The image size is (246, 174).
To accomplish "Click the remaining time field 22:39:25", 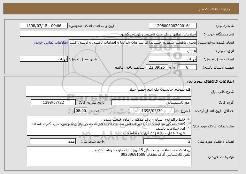I will [157, 67].
